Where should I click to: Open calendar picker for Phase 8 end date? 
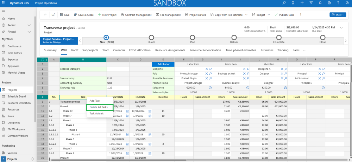(x=150, y=153)
